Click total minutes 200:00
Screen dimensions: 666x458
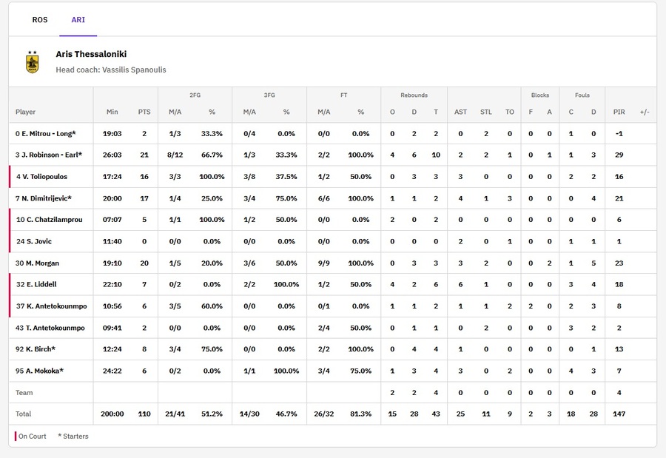coord(112,414)
